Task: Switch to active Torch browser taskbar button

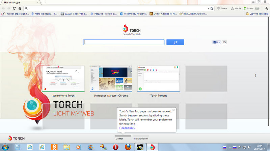Action: (x=153, y=147)
